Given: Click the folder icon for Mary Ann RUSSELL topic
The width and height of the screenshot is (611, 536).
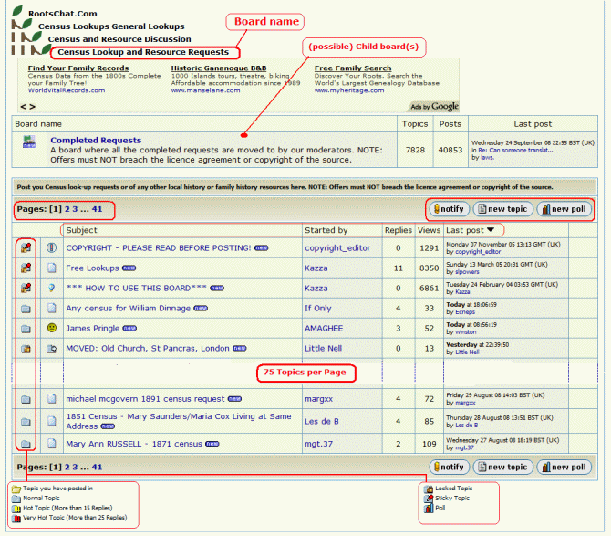Looking at the screenshot, I should (x=26, y=445).
